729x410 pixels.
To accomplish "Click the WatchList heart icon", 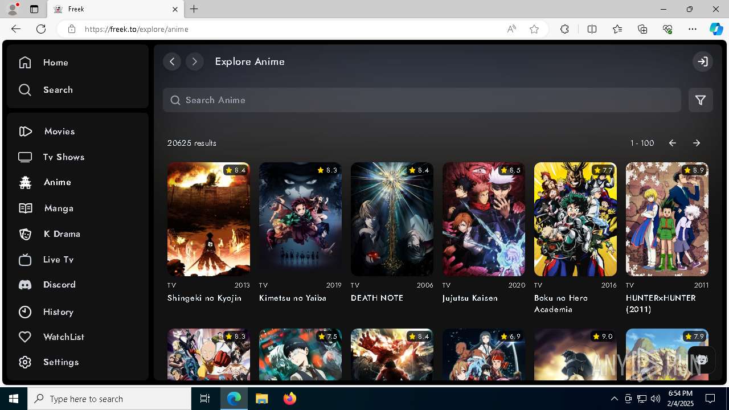I will pyautogui.click(x=25, y=337).
